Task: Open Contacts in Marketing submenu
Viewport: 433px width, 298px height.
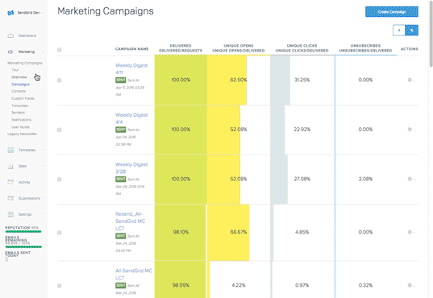Action: [x=19, y=91]
